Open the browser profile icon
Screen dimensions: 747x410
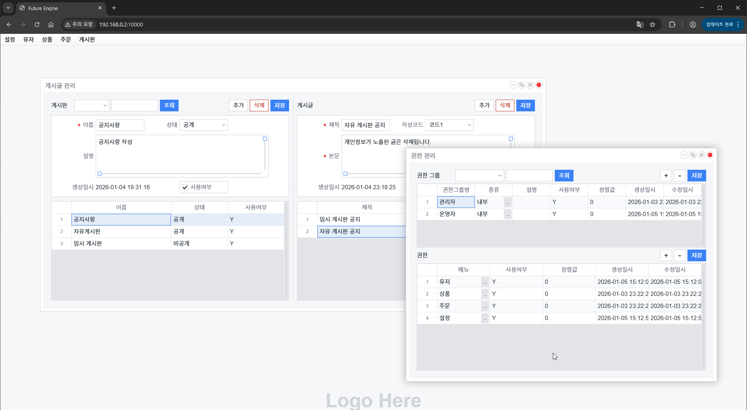point(693,25)
